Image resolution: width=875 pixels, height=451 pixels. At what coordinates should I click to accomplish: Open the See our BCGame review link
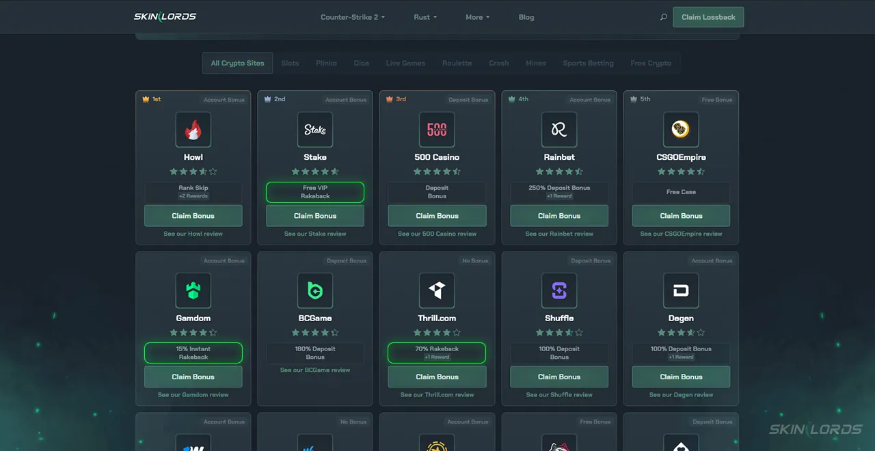315,370
